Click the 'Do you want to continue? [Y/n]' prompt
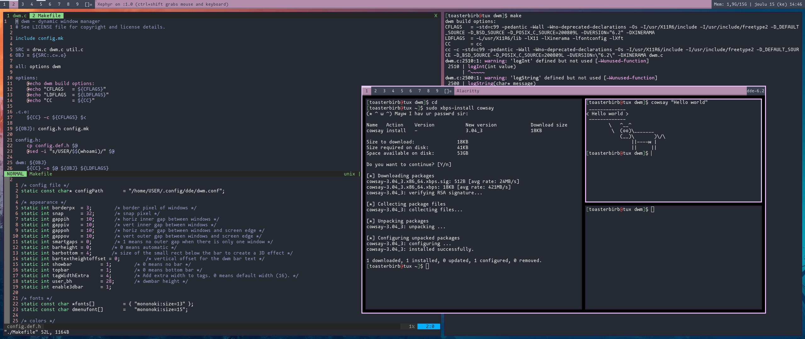The image size is (805, 339). click(409, 164)
